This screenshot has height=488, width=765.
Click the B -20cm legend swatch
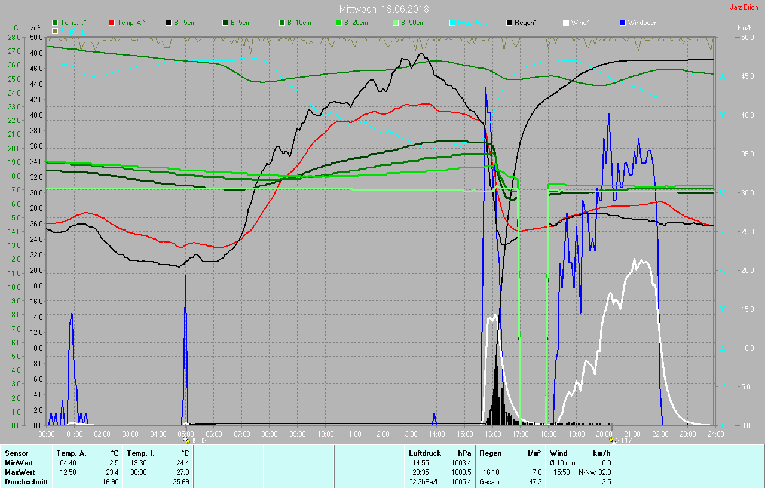pos(339,23)
